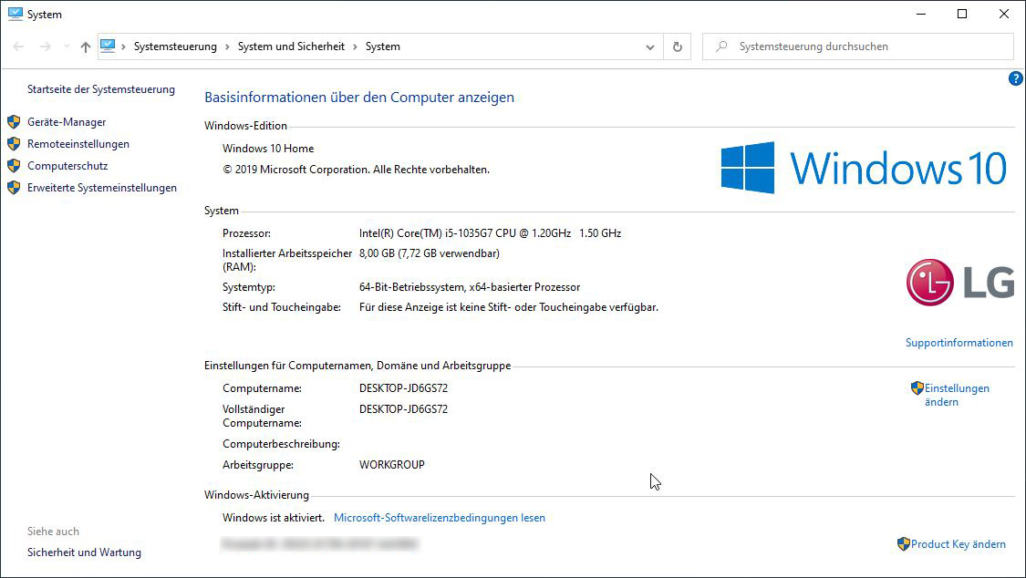Expand chevron after System und Sicherheit breadcrumb

[x=355, y=46]
